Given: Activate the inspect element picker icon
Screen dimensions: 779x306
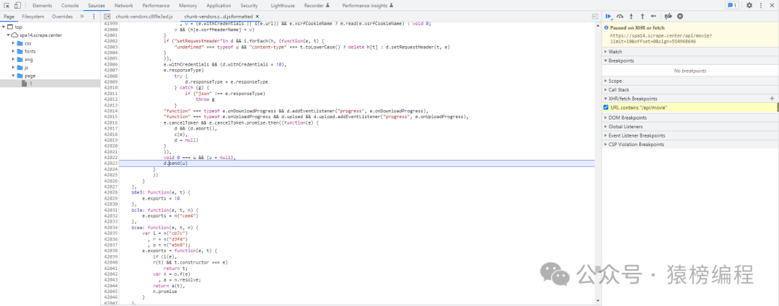Looking at the screenshot, I should [x=7, y=6].
